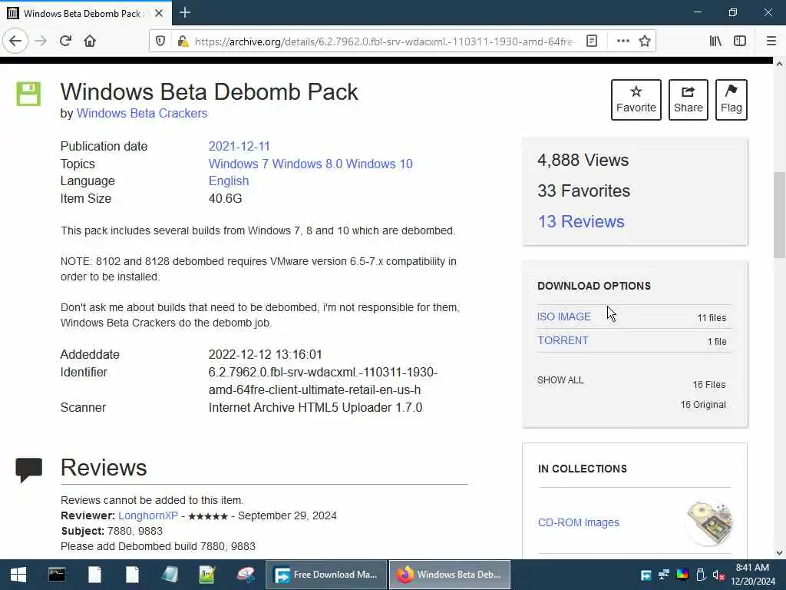Select Firefox Windows Beta Deb taskbar button
The width and height of the screenshot is (786, 590).
[450, 575]
